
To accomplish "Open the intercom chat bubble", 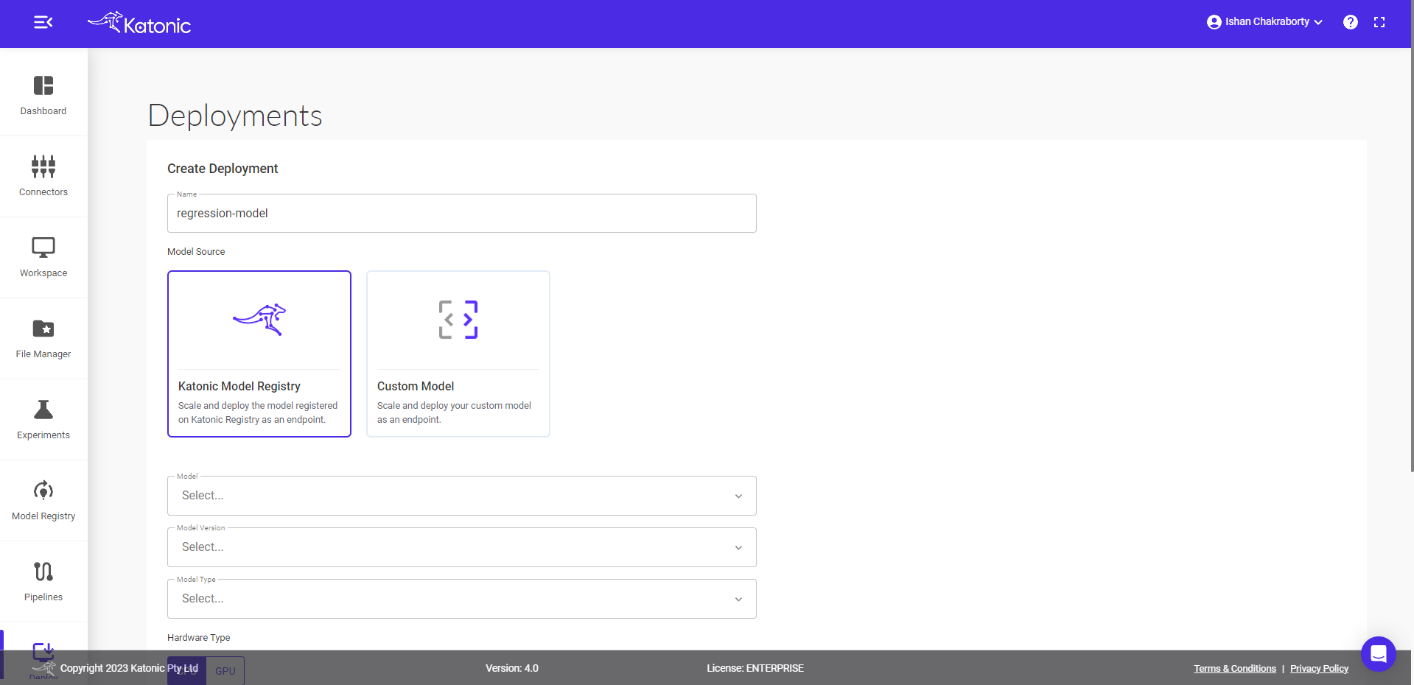I will click(1378, 653).
